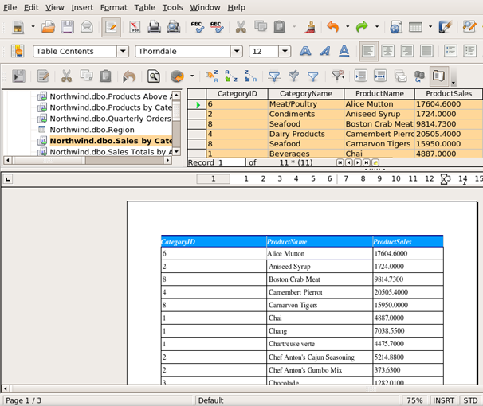The image size is (483, 406).
Task: Click Save Record icon in data toolbar
Action: tap(18, 76)
